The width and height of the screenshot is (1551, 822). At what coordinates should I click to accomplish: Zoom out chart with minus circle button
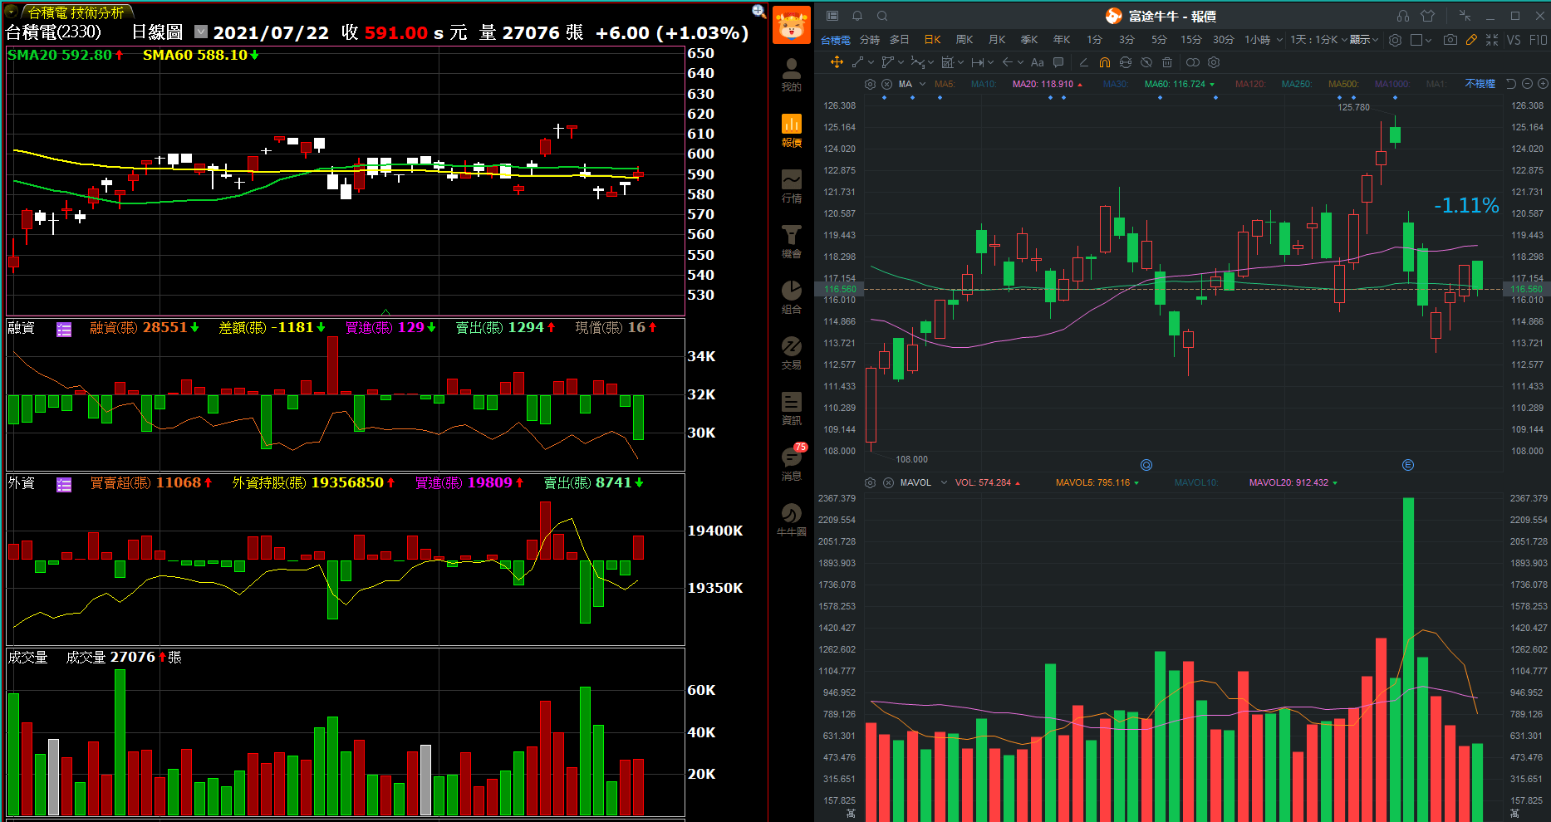1527,84
